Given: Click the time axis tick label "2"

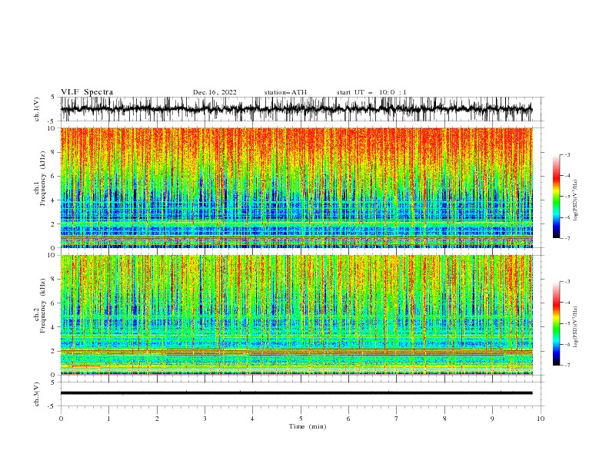Looking at the screenshot, I should click(x=157, y=419).
